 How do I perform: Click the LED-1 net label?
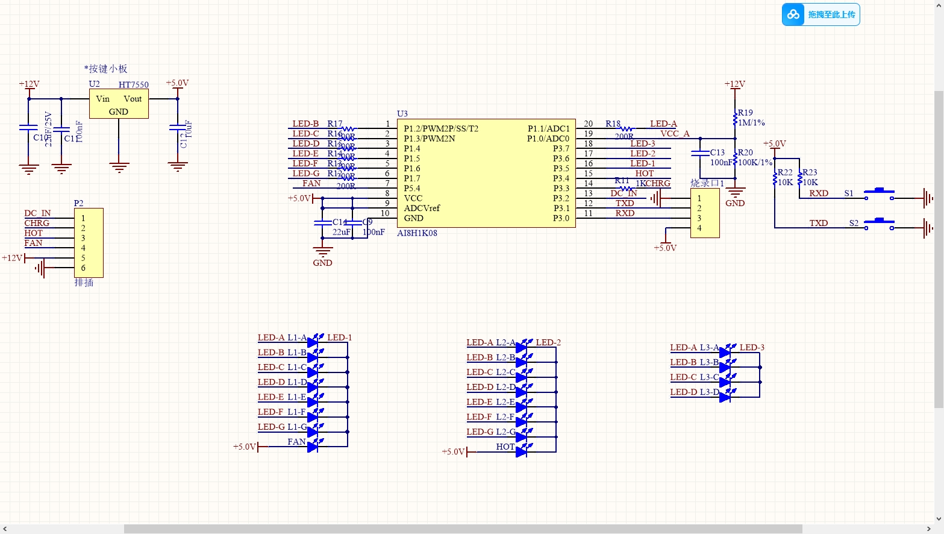pyautogui.click(x=340, y=338)
